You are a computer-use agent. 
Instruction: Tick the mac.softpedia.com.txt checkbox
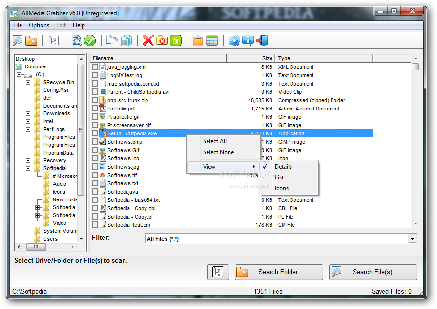(95, 84)
